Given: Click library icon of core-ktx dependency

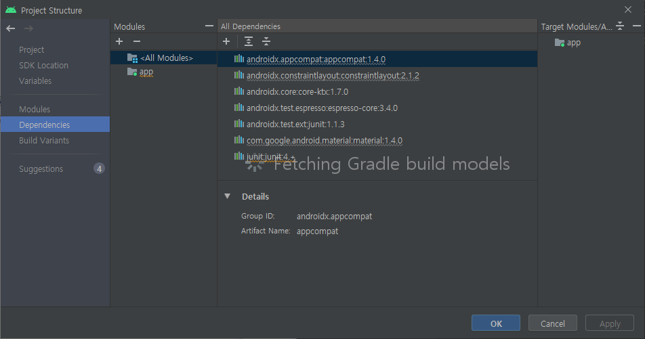Looking at the screenshot, I should (x=239, y=91).
